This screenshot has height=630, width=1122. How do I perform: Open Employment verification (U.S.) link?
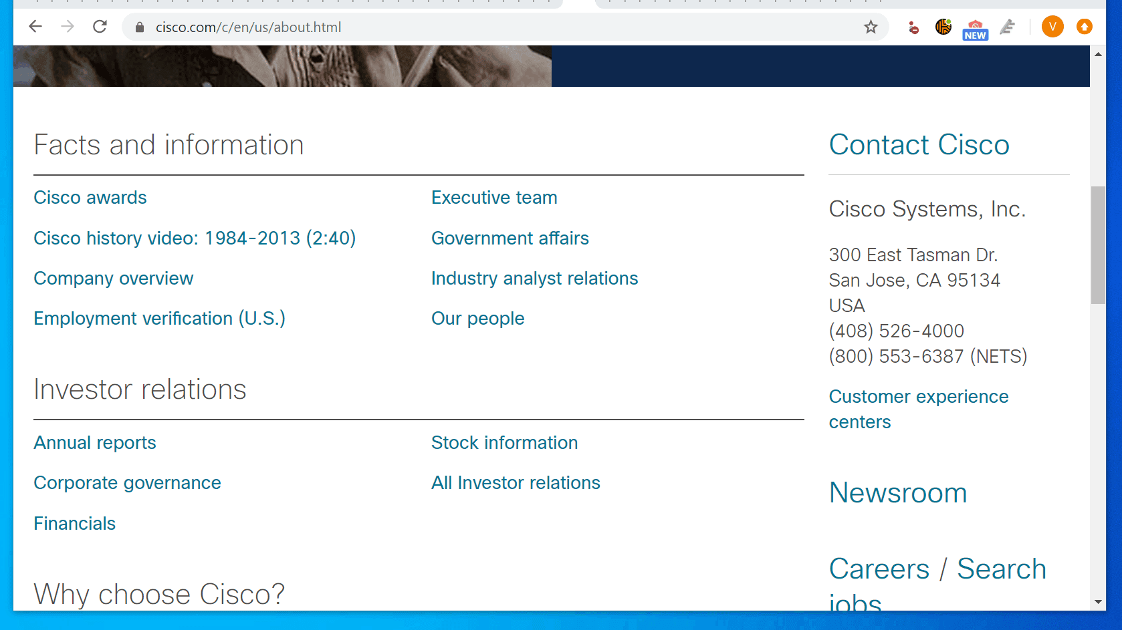click(x=159, y=319)
